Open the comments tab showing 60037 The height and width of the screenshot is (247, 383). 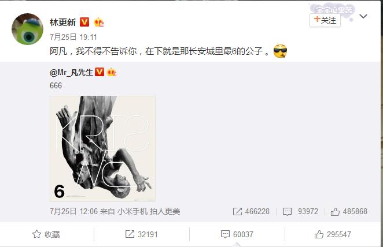(x=237, y=234)
